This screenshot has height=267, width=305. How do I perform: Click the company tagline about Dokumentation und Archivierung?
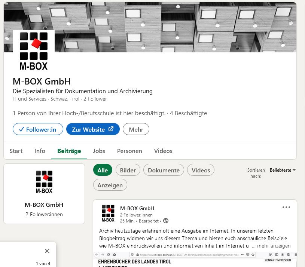click(x=83, y=91)
